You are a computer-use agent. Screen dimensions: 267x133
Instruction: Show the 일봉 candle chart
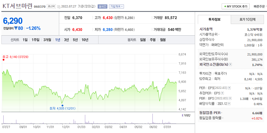(143, 40)
